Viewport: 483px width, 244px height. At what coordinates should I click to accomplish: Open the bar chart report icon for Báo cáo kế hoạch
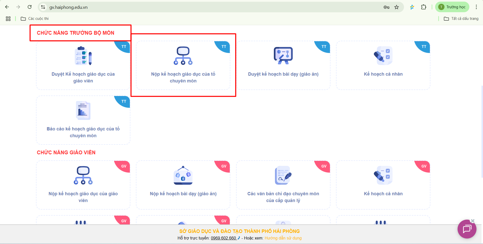point(83,111)
